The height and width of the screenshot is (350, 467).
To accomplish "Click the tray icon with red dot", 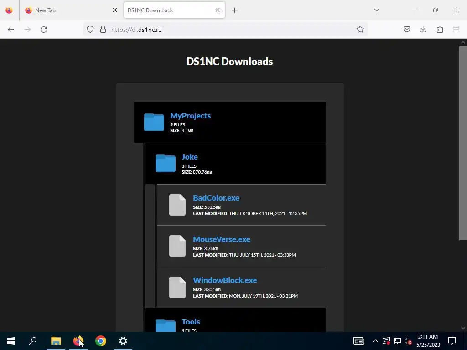I will pyautogui.click(x=386, y=341).
